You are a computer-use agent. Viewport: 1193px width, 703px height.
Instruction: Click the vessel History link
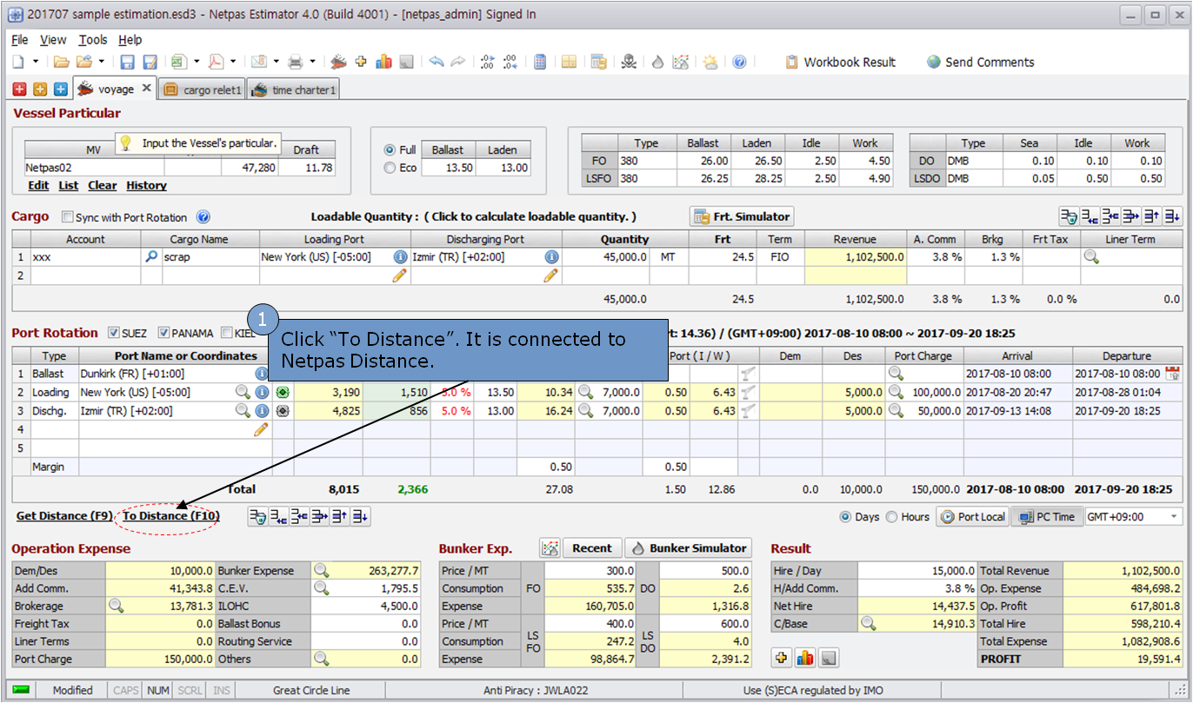pyautogui.click(x=146, y=185)
